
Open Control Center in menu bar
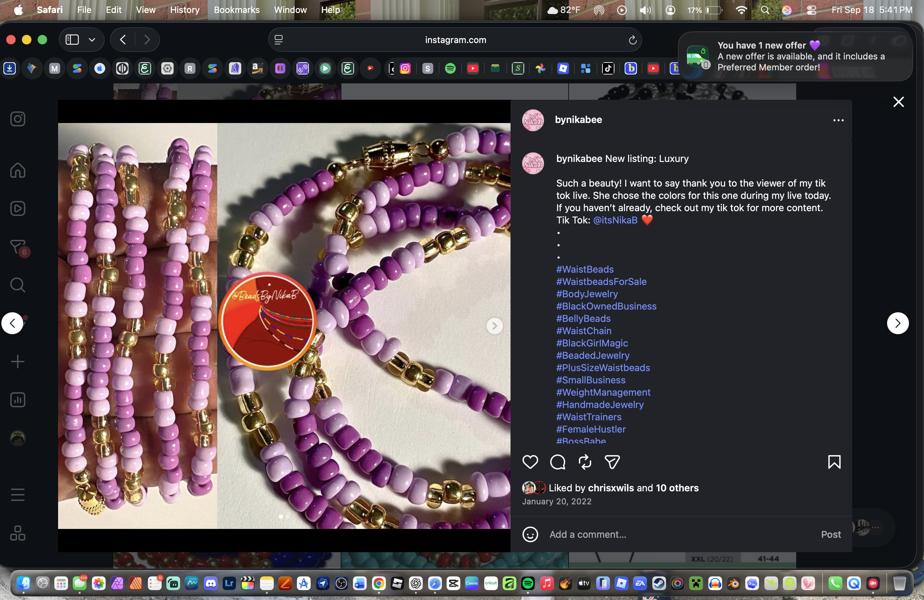tap(812, 10)
